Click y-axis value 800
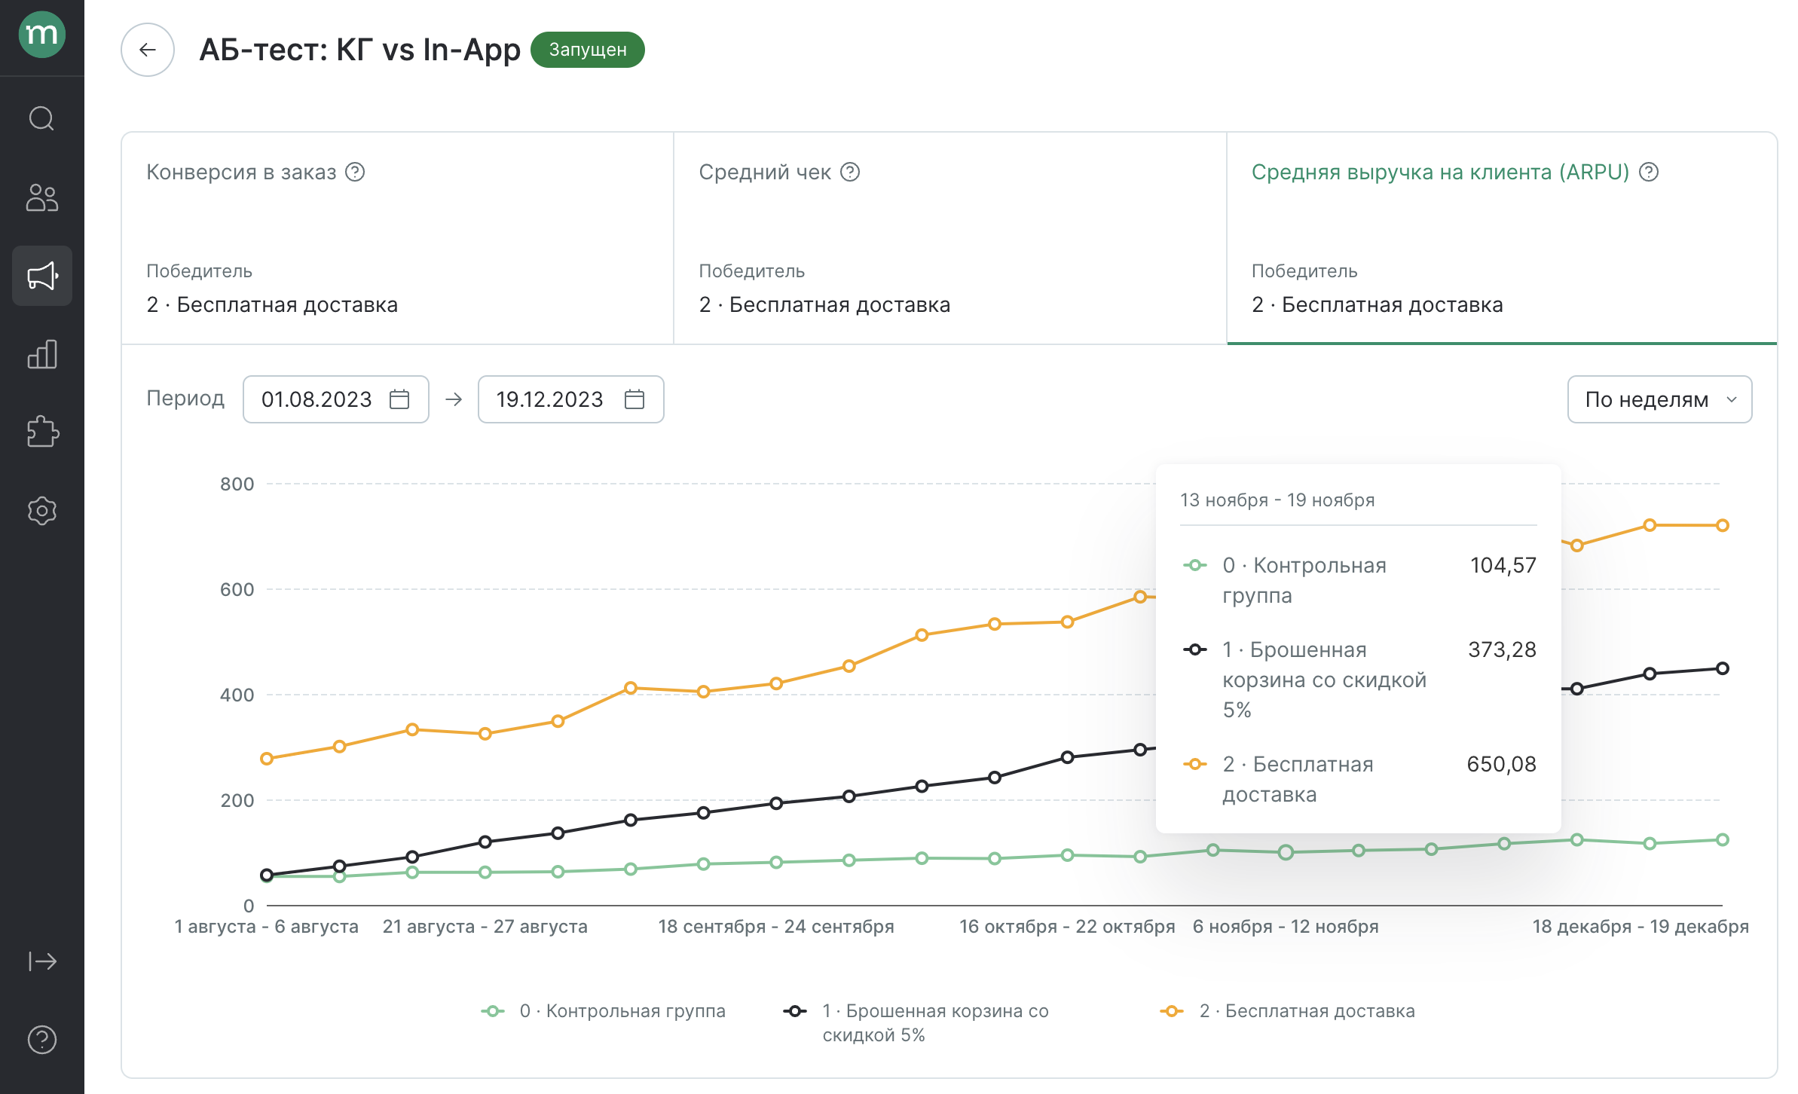This screenshot has width=1798, height=1094. pyautogui.click(x=237, y=484)
